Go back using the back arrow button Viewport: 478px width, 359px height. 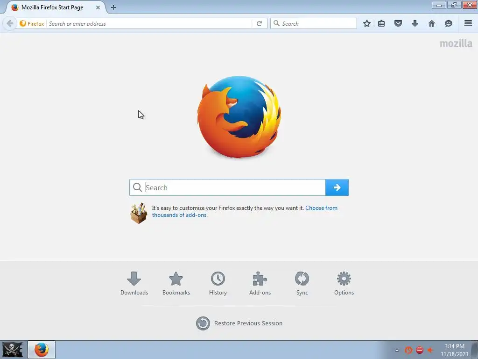[x=9, y=23]
